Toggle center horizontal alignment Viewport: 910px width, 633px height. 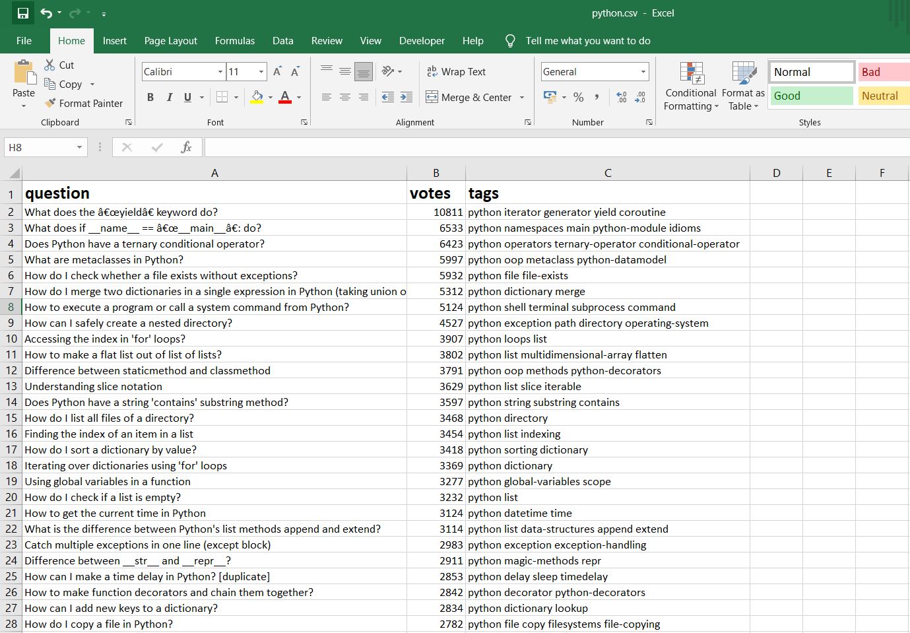pos(344,97)
